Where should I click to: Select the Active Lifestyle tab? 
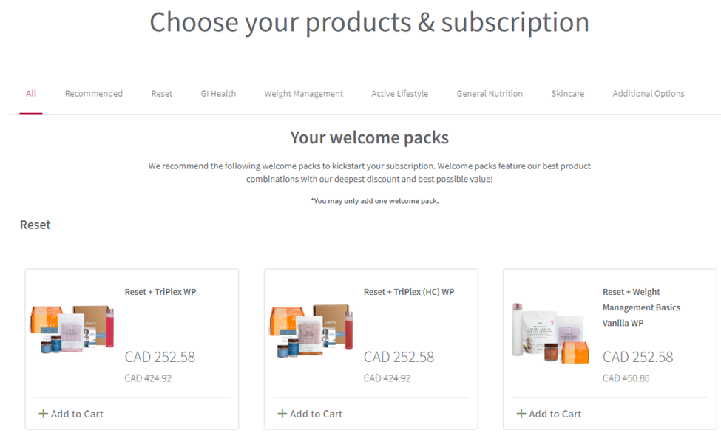pos(399,94)
